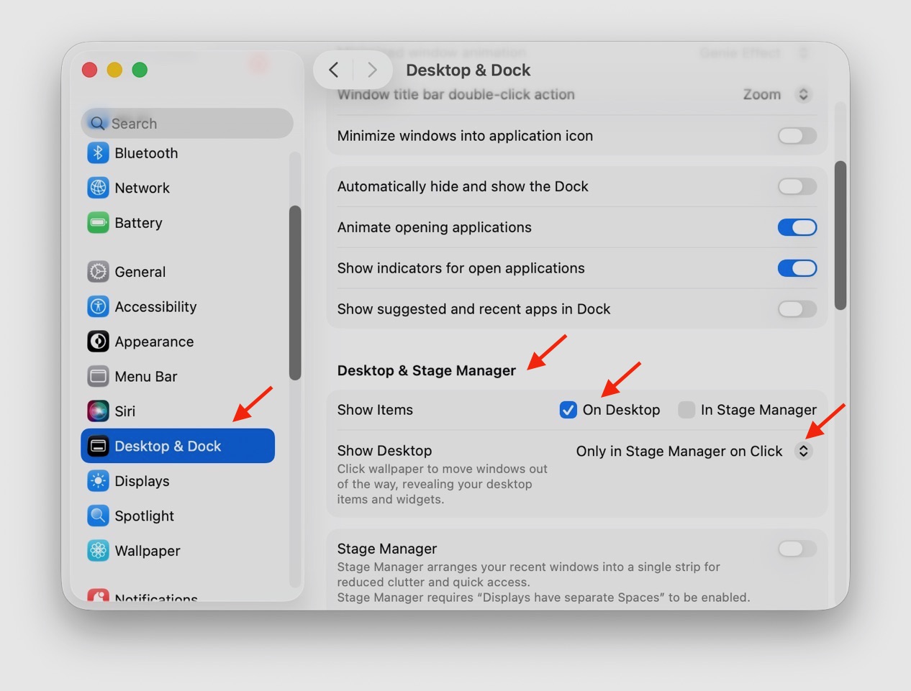Click the Bluetooth icon in sidebar

tap(98, 153)
